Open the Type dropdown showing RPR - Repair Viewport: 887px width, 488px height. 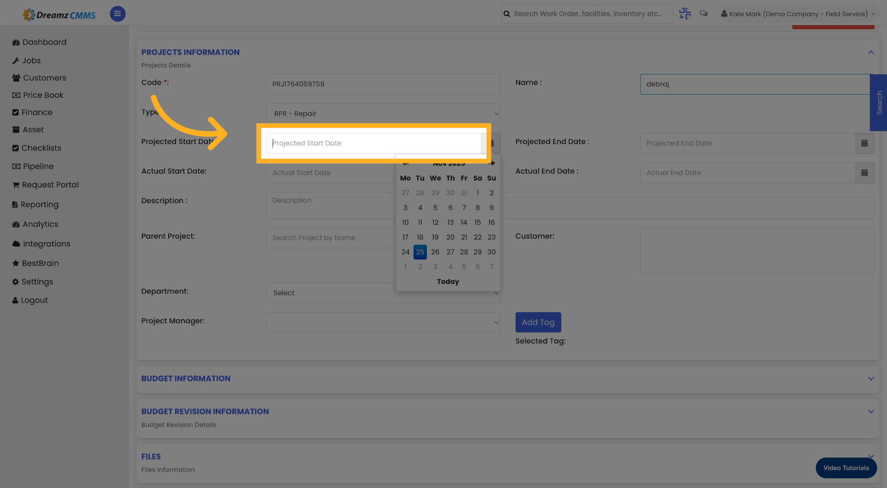383,114
